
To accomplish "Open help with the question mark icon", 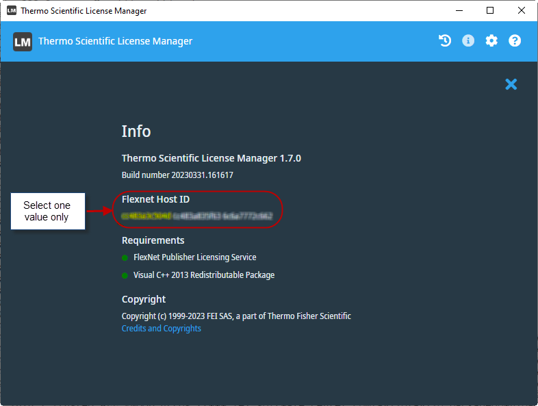I will [x=515, y=40].
